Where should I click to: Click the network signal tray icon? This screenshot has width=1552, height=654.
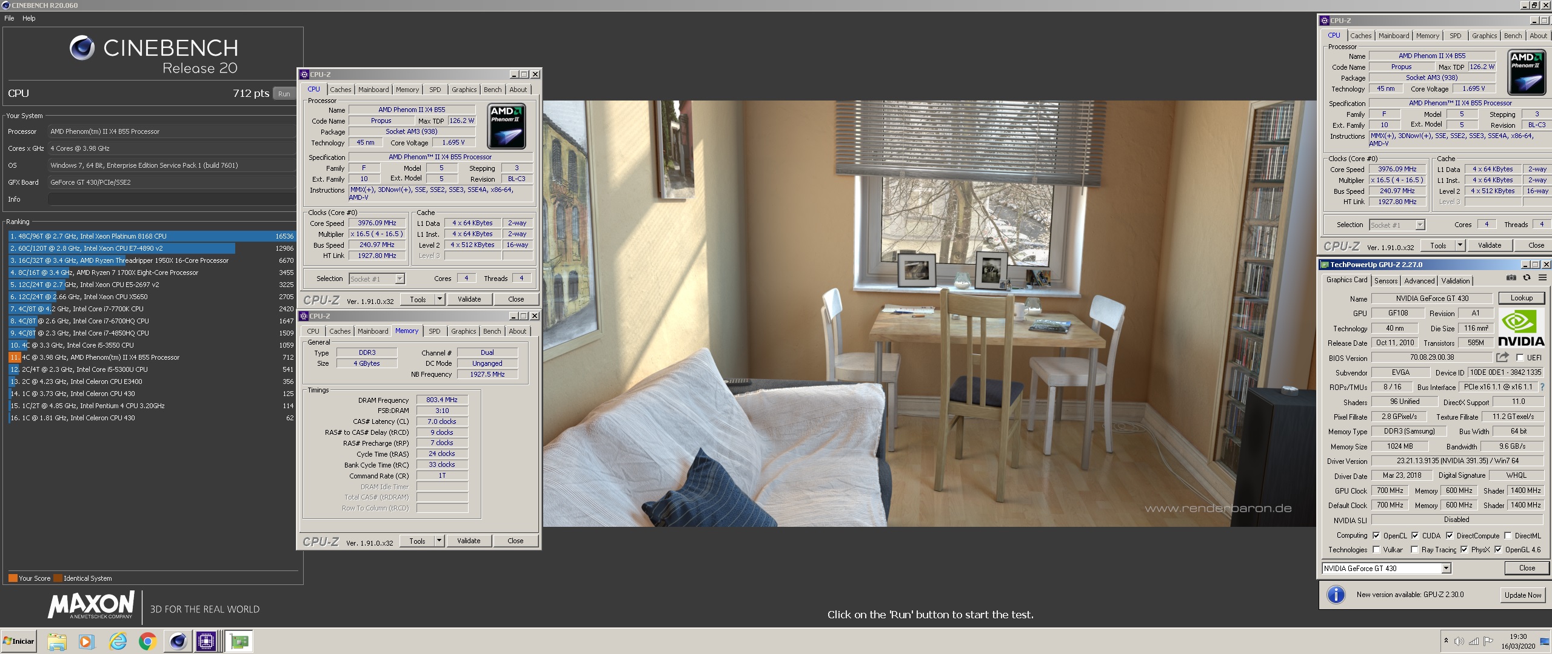[x=1474, y=641]
